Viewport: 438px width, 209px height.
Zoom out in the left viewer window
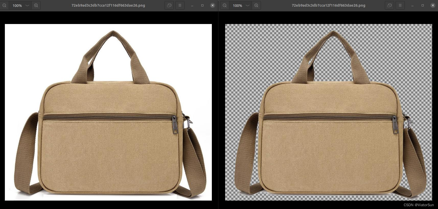pos(4,5)
